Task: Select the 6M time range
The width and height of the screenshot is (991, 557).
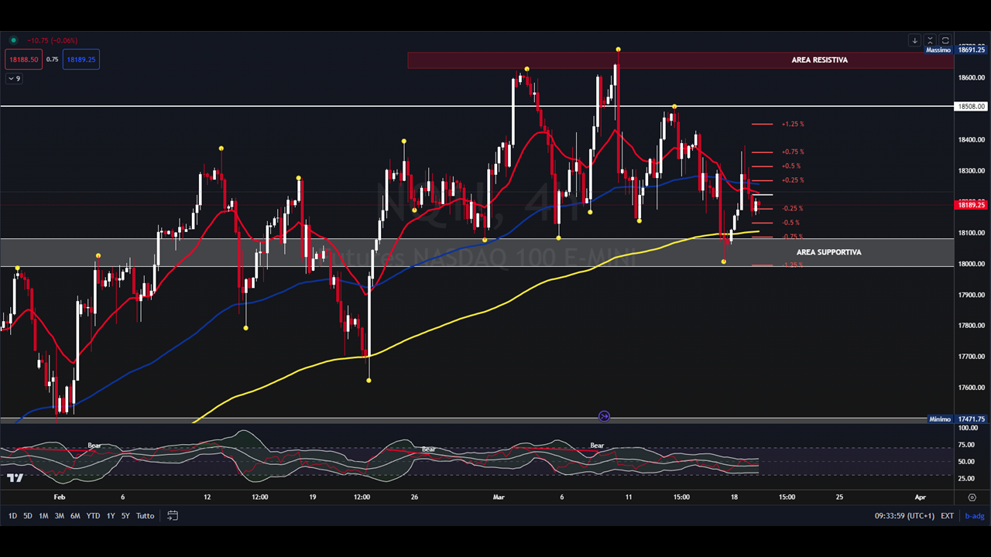Action: (75, 516)
